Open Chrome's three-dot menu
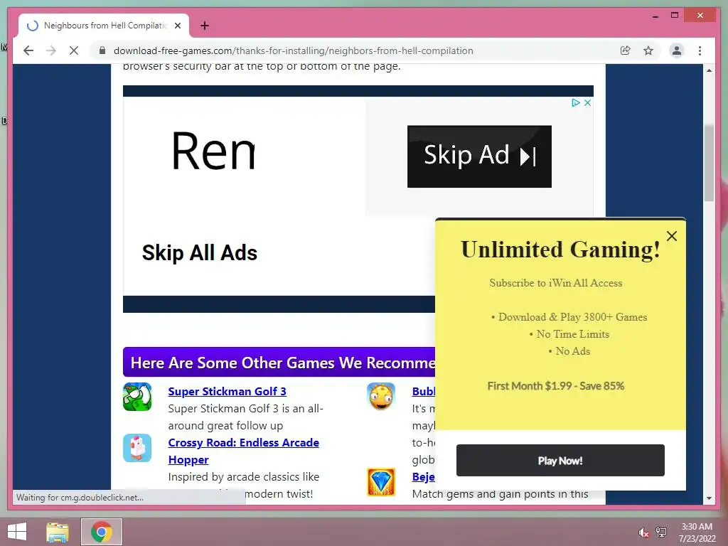The image size is (728, 546). click(x=700, y=50)
